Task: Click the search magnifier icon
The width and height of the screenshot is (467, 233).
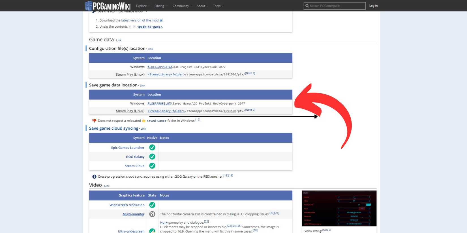Action: coord(307,6)
